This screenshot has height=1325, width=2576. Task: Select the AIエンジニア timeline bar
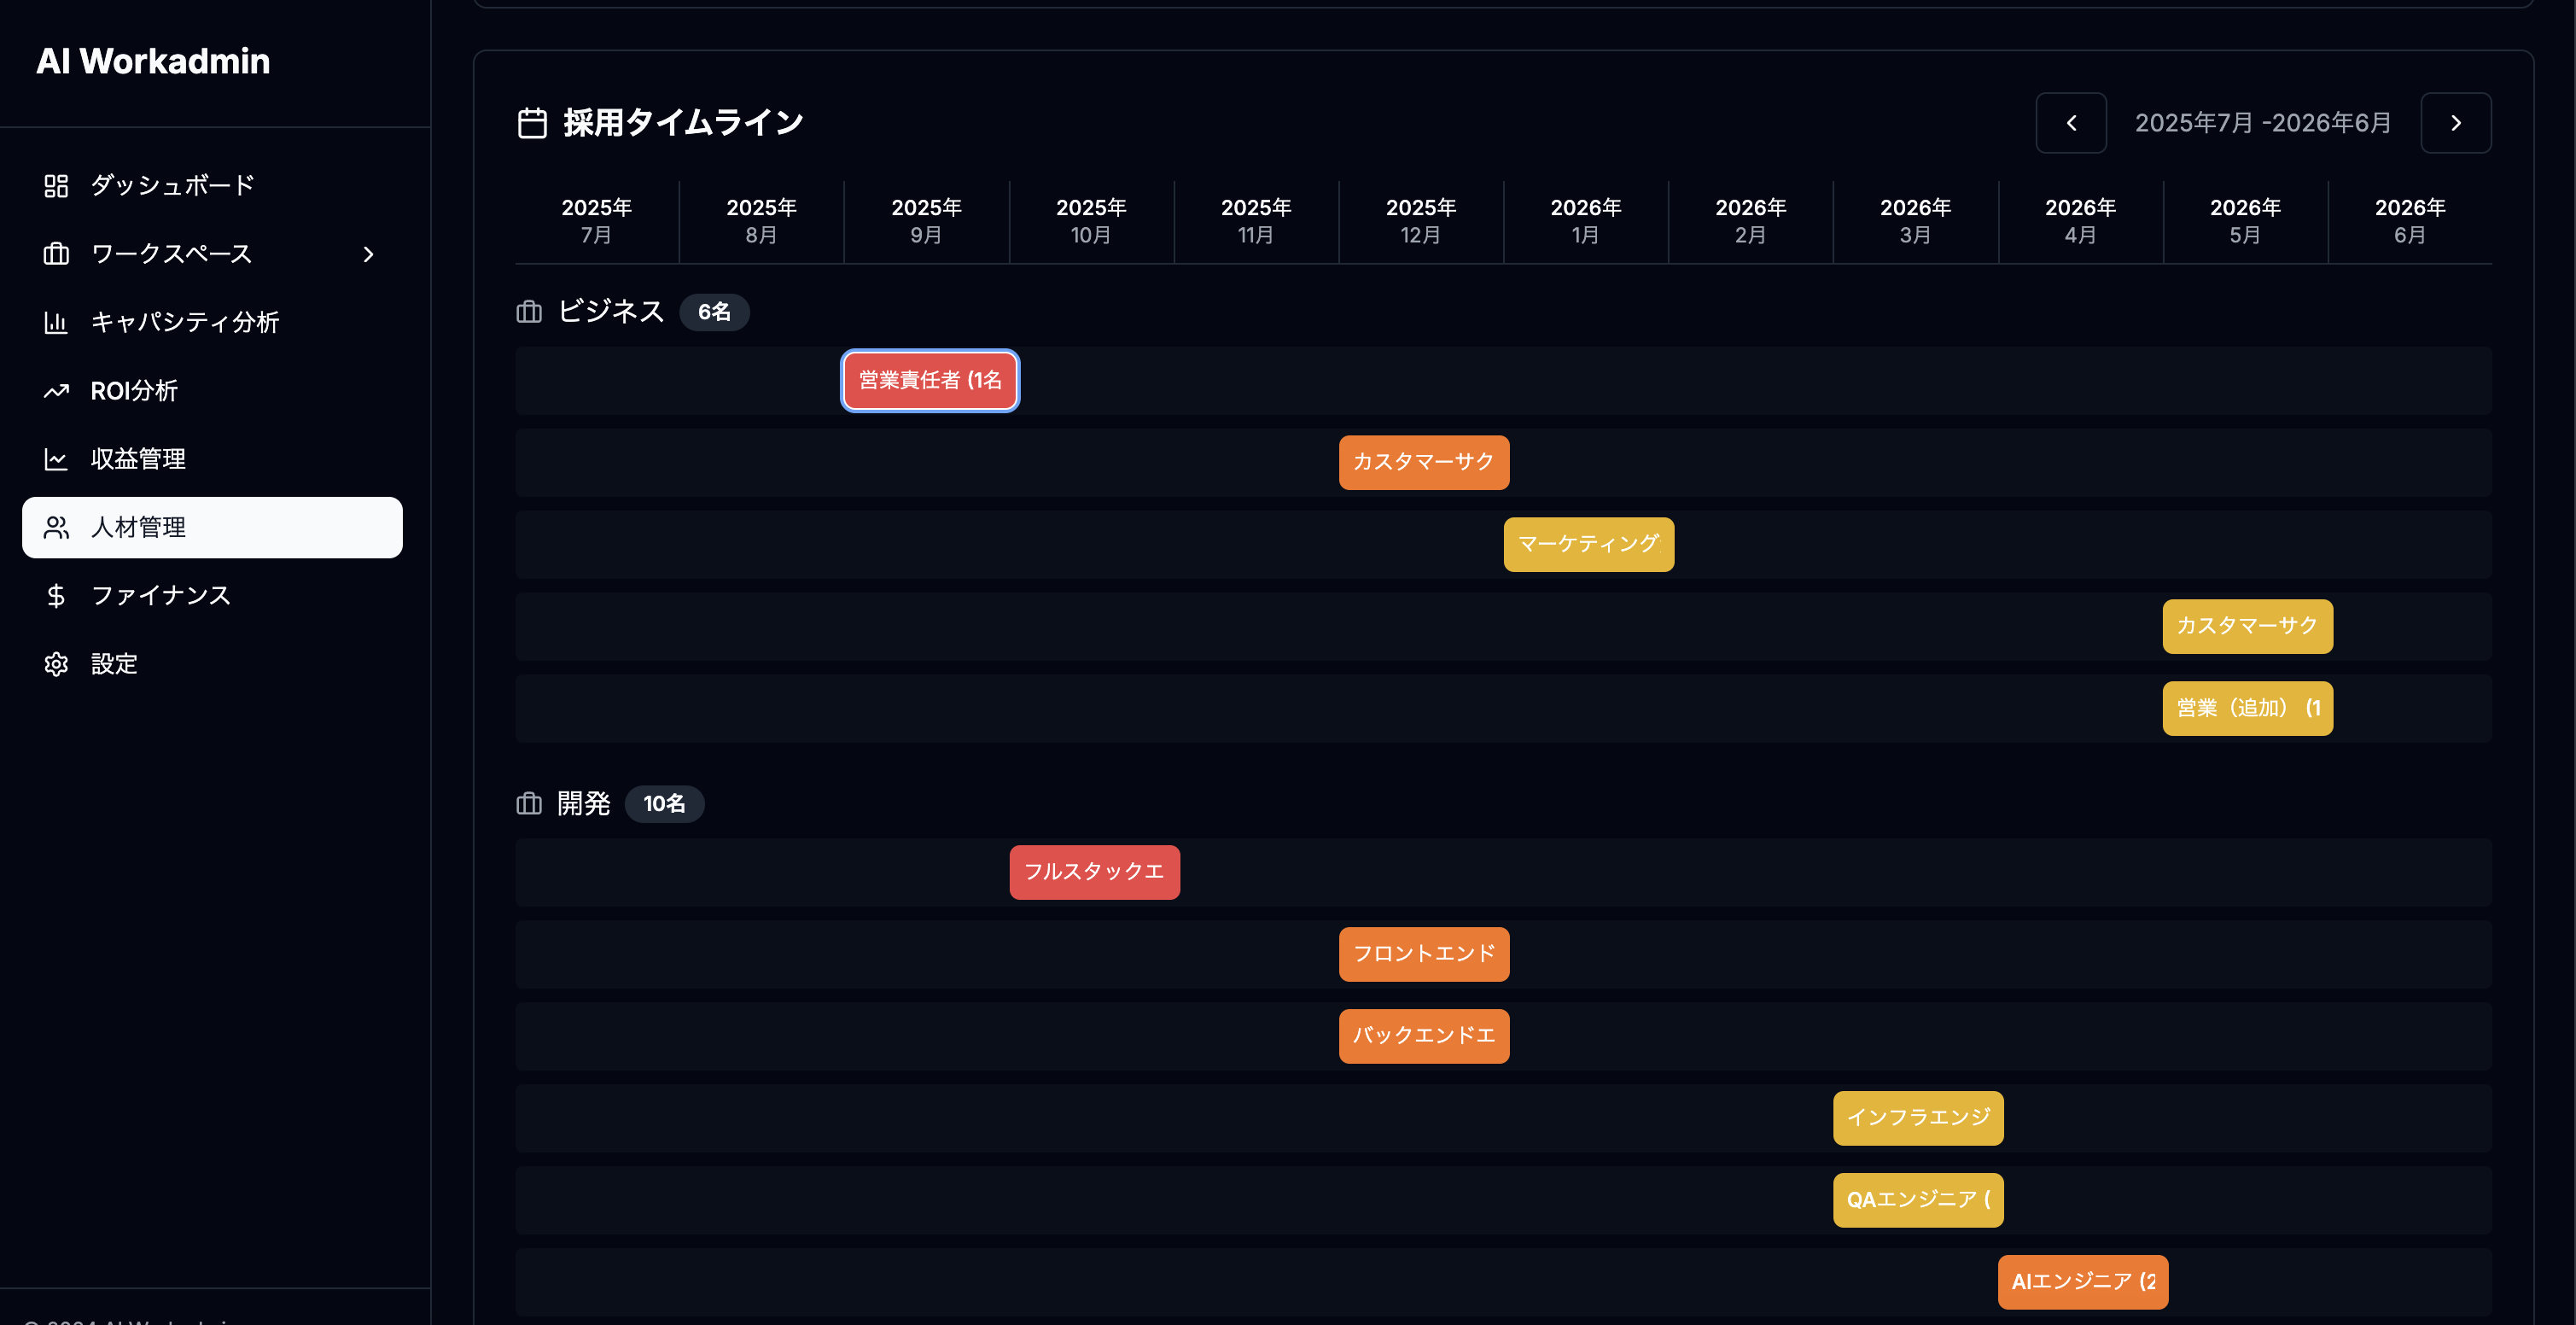tap(2083, 1282)
